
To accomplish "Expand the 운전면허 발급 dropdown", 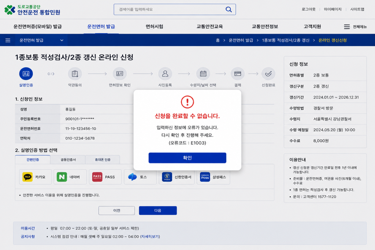I will click(41, 40).
